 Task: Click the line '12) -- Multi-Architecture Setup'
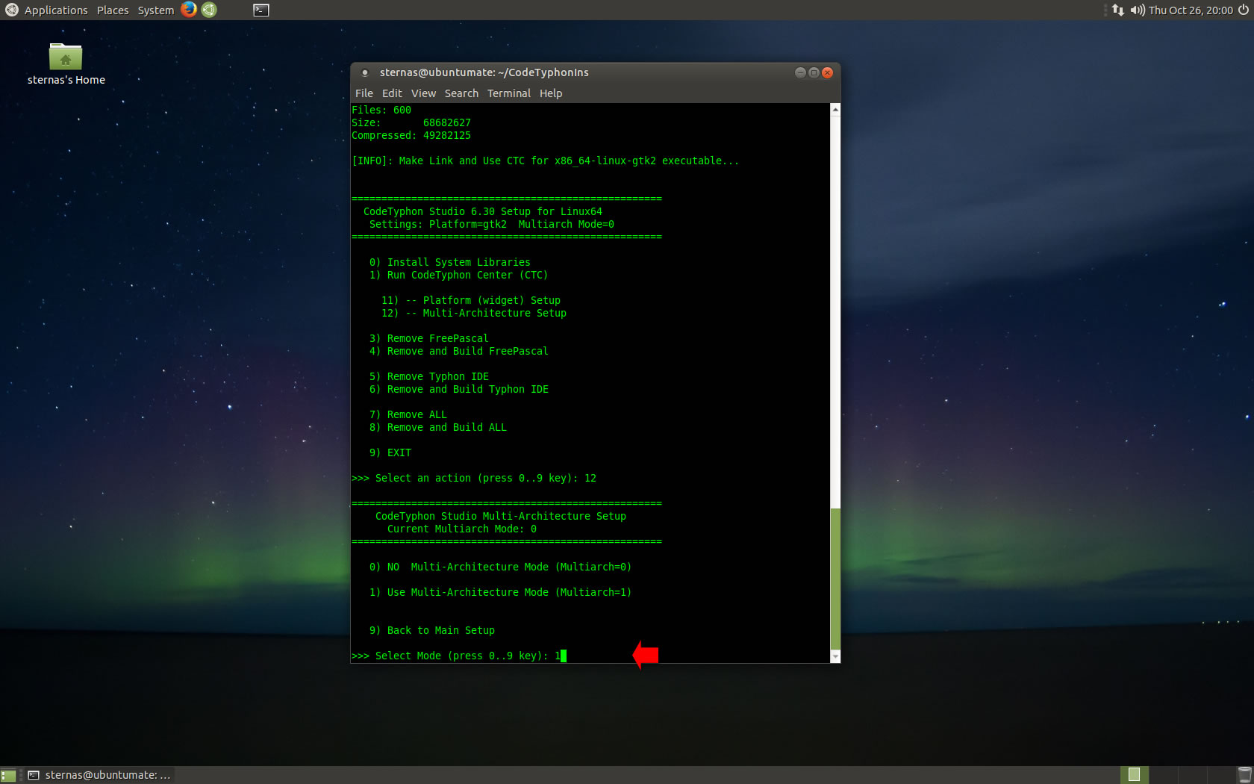coord(473,313)
